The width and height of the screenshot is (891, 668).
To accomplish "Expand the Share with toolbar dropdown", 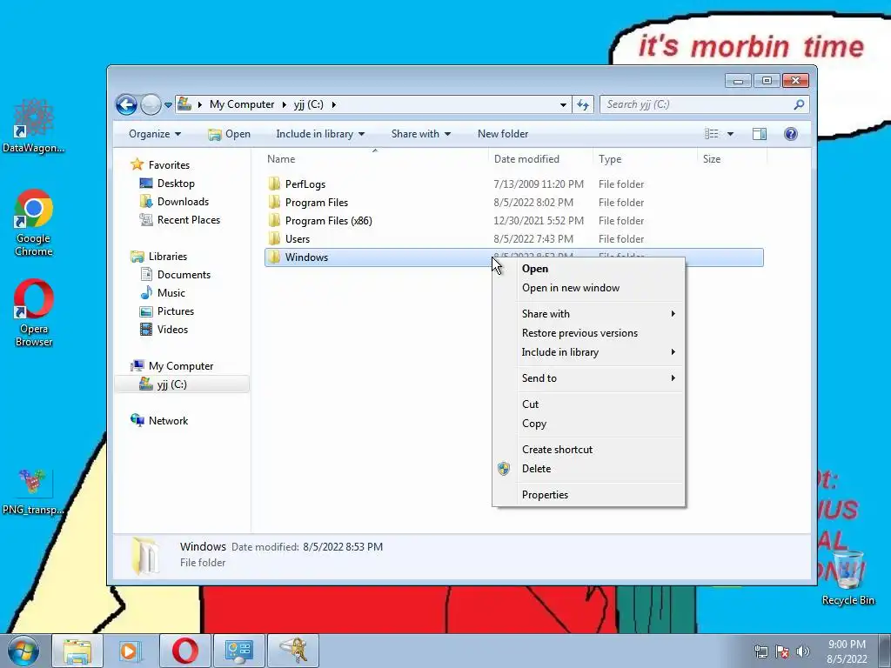I will click(x=420, y=134).
